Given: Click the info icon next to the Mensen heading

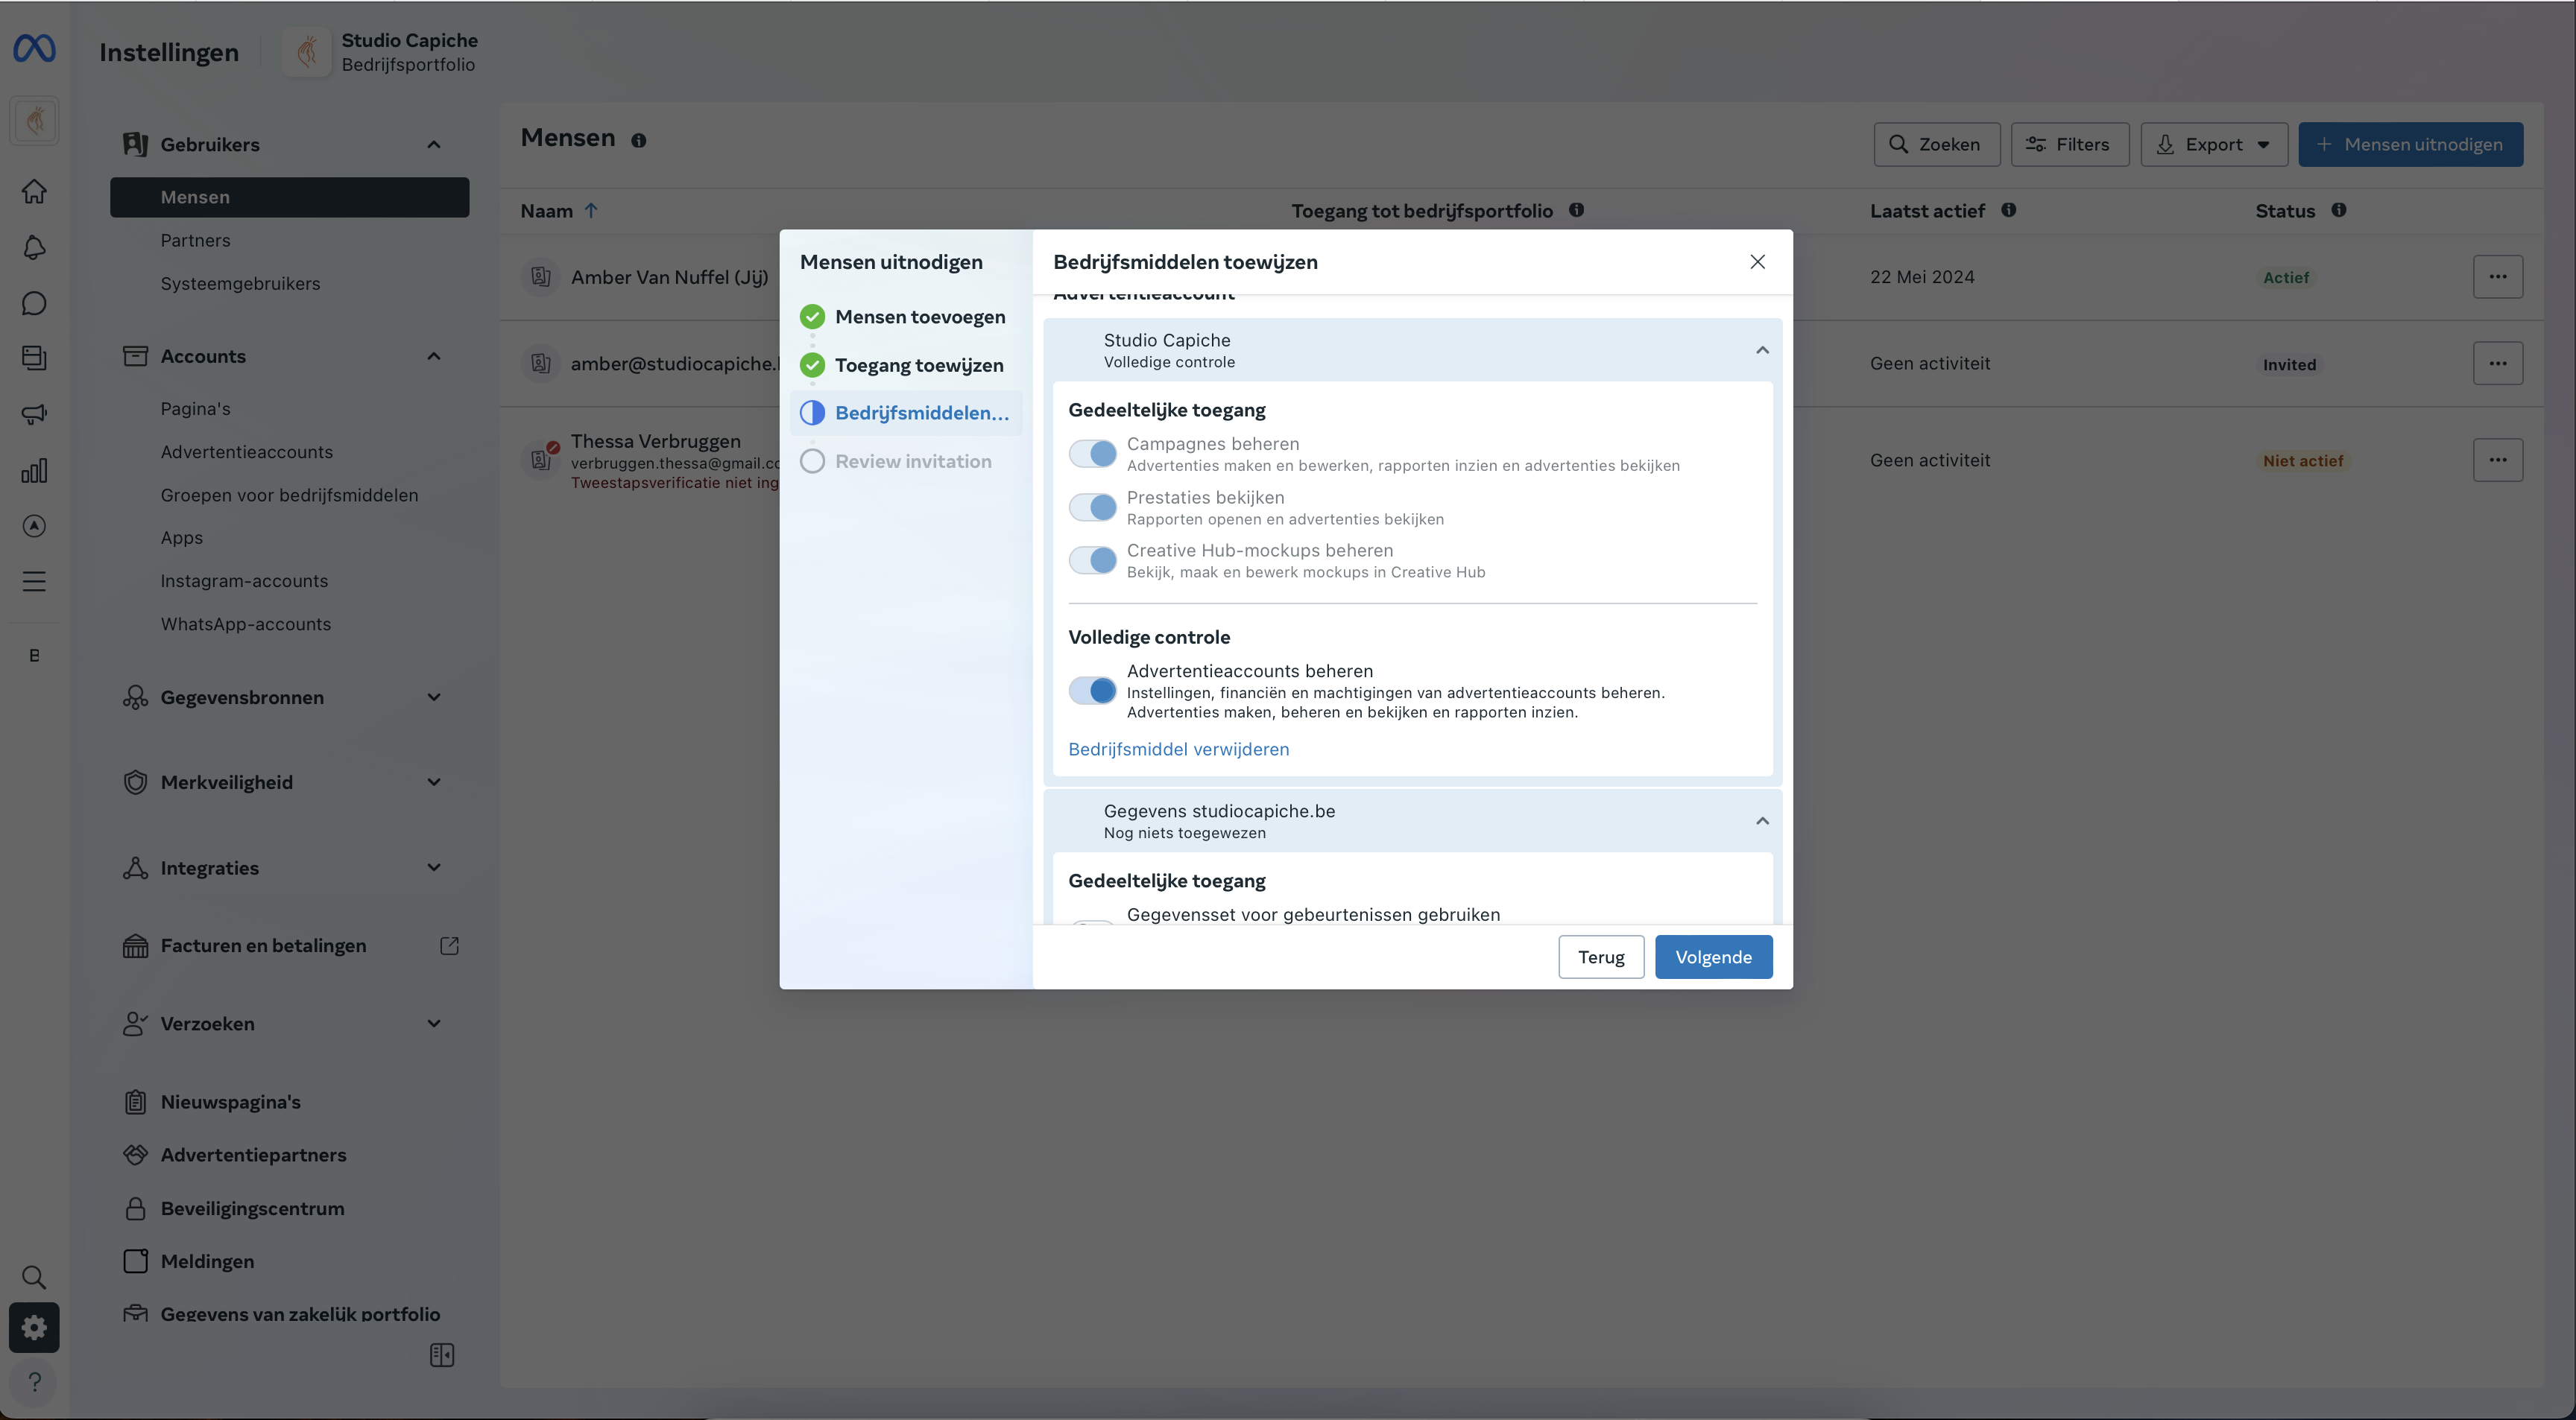Looking at the screenshot, I should 638,141.
